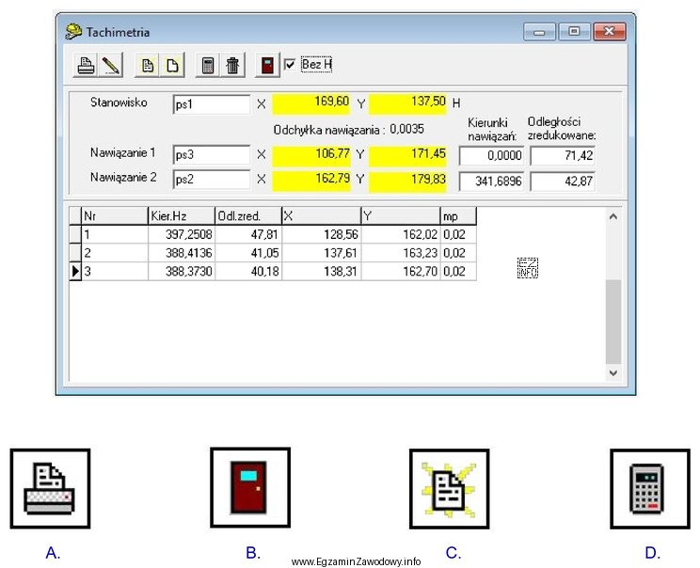
Task: Click the reduced distance field 71,42
Action: coord(563,156)
